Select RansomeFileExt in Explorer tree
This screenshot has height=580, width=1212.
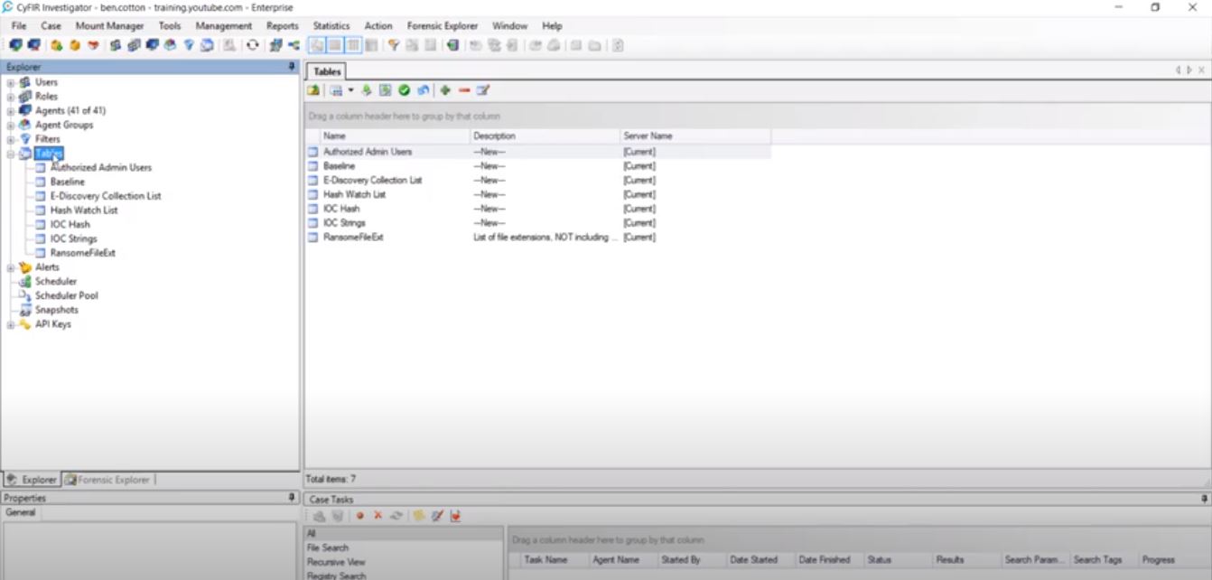coord(83,253)
